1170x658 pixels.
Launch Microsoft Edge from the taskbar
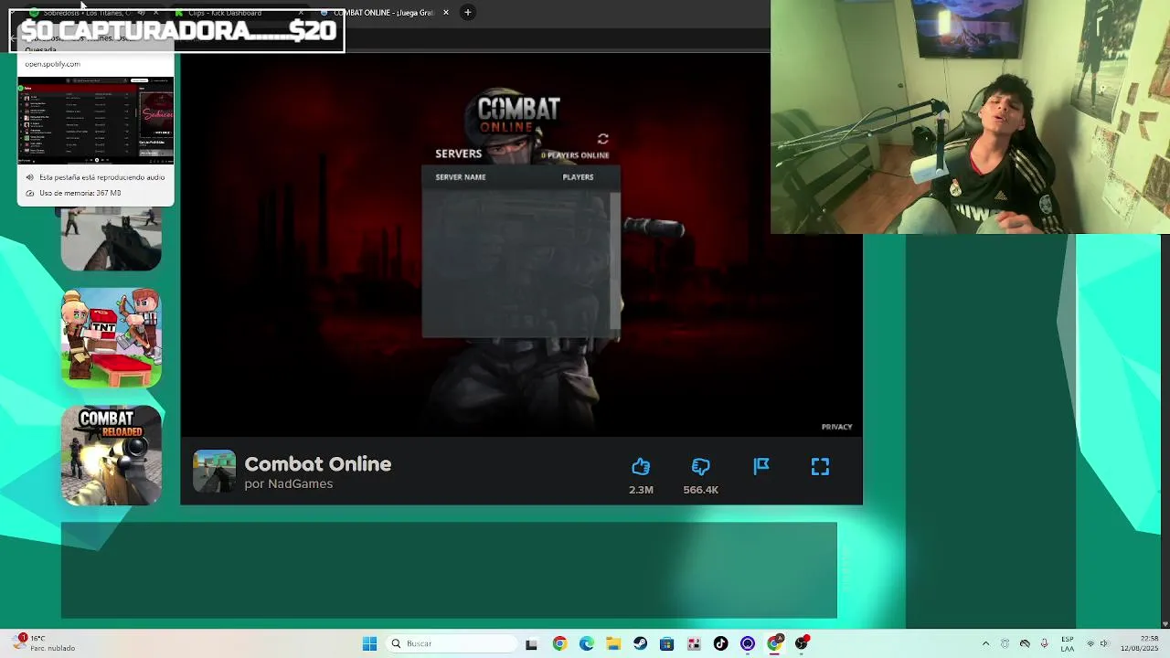(x=587, y=643)
